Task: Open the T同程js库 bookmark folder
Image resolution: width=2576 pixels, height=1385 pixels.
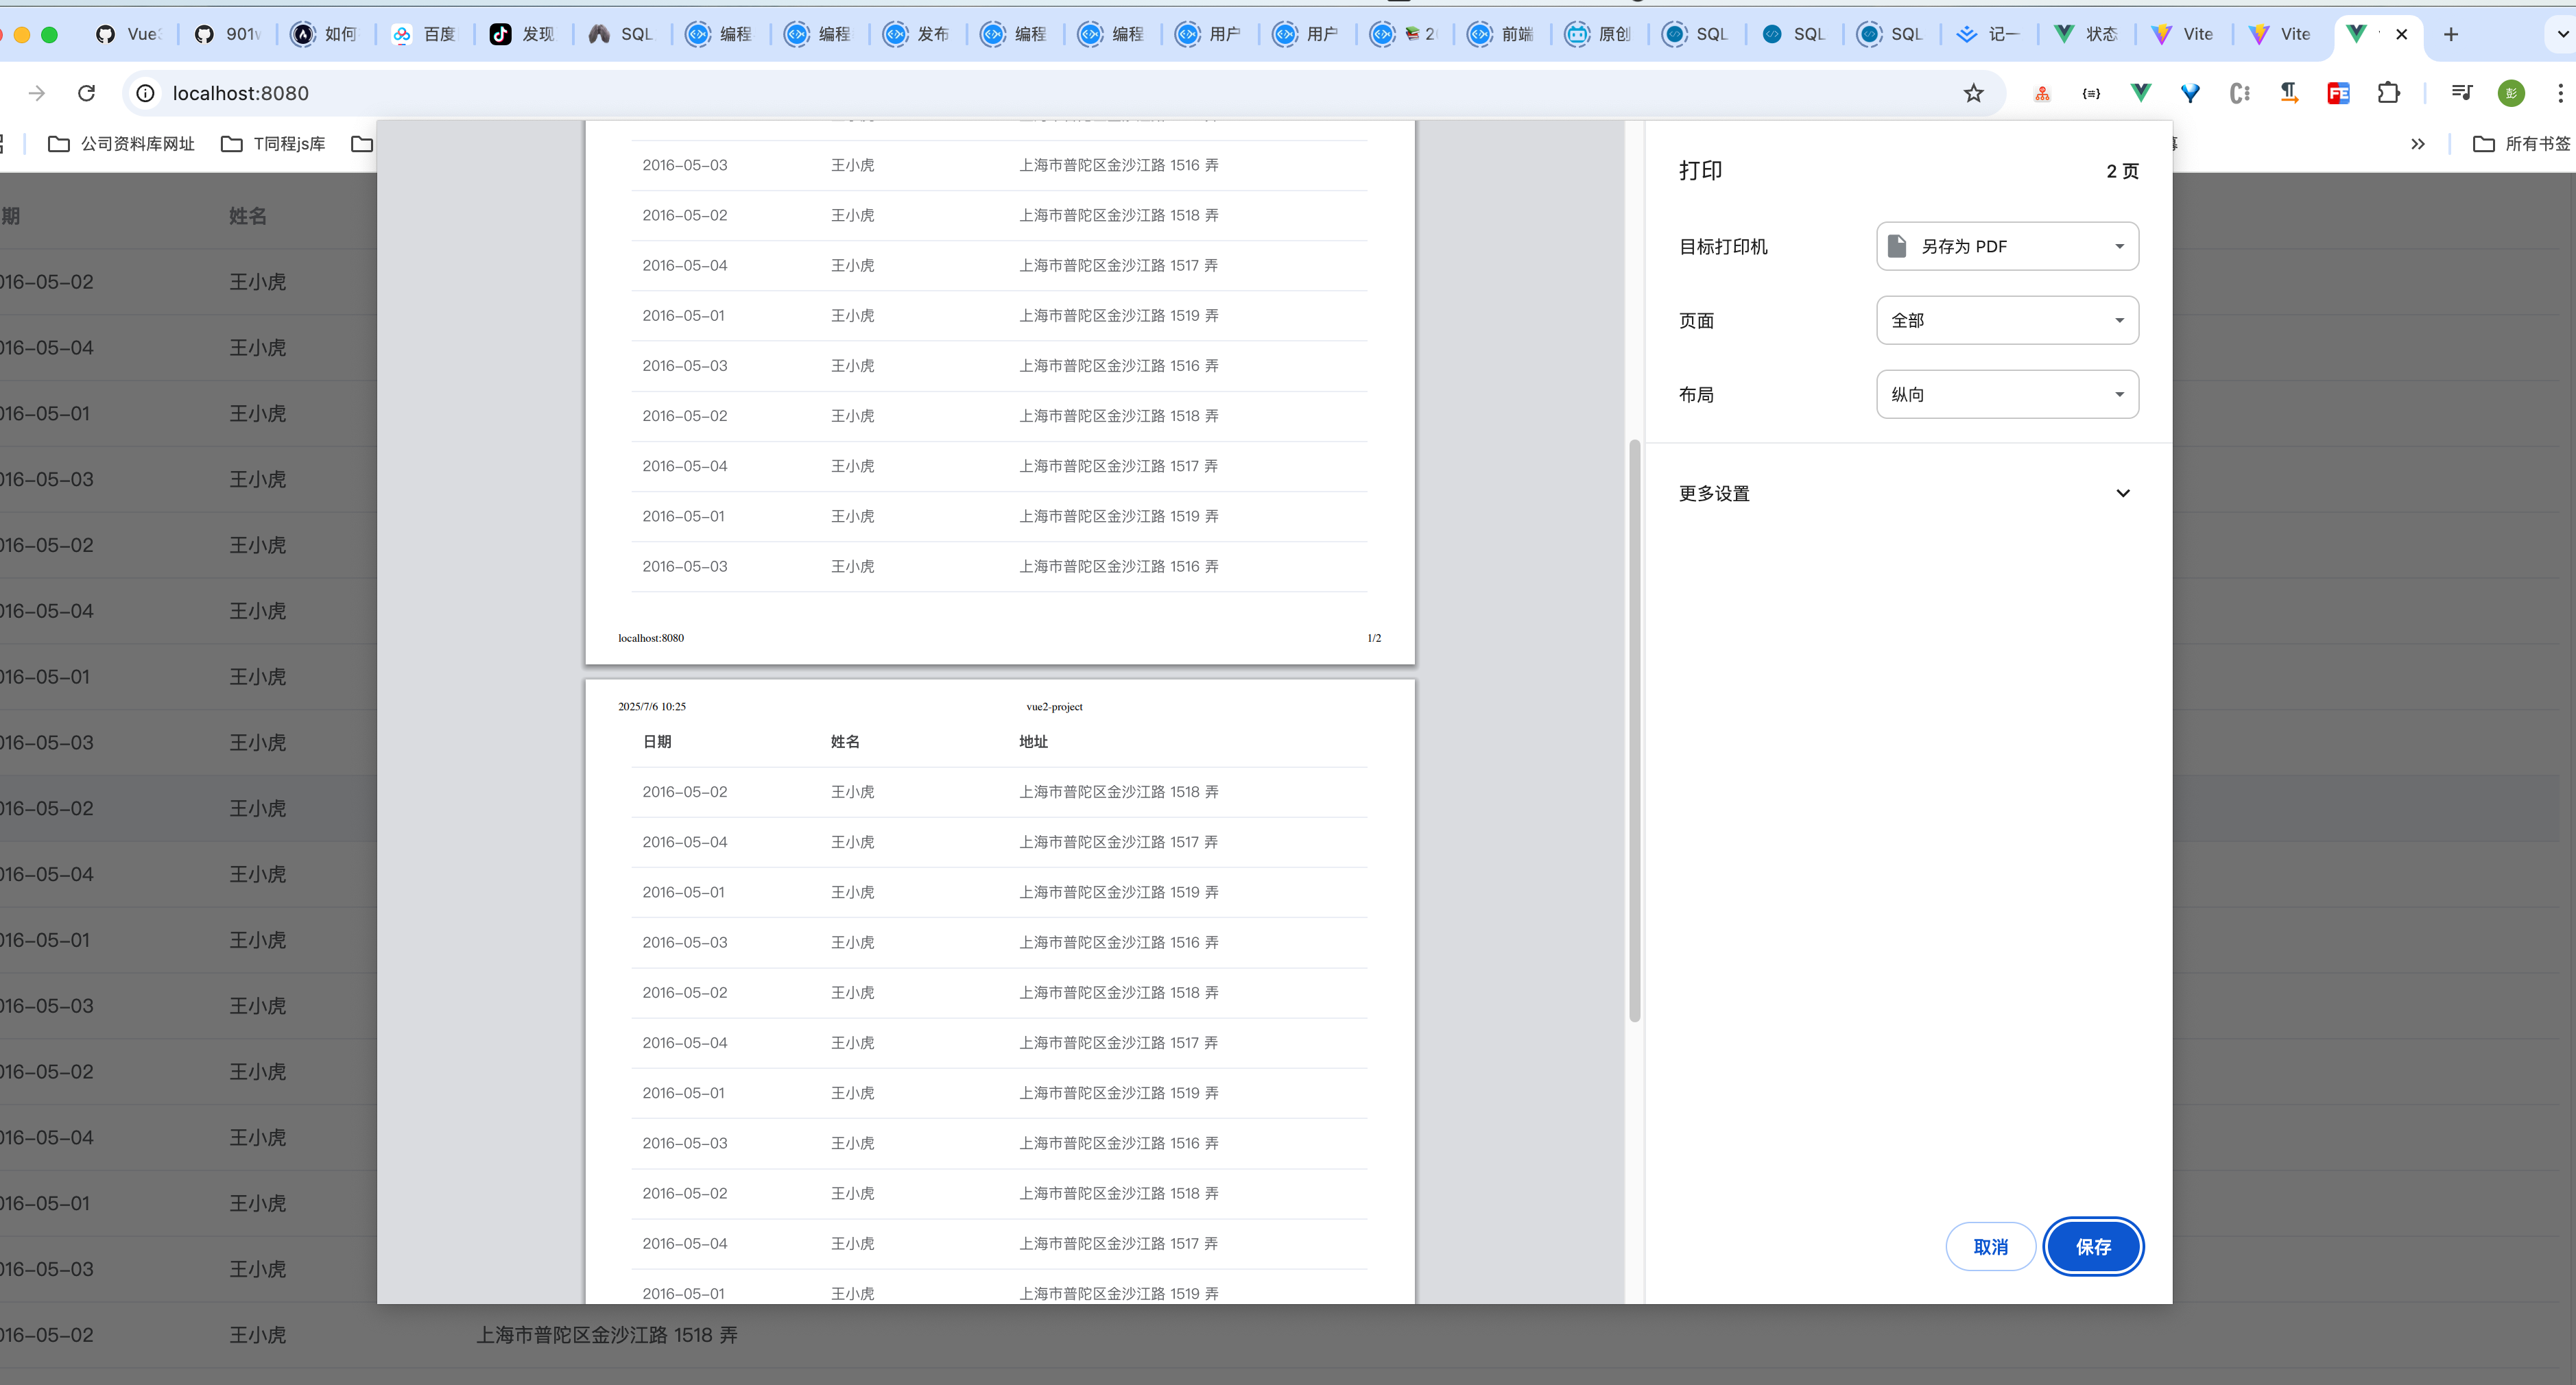Action: [x=273, y=144]
